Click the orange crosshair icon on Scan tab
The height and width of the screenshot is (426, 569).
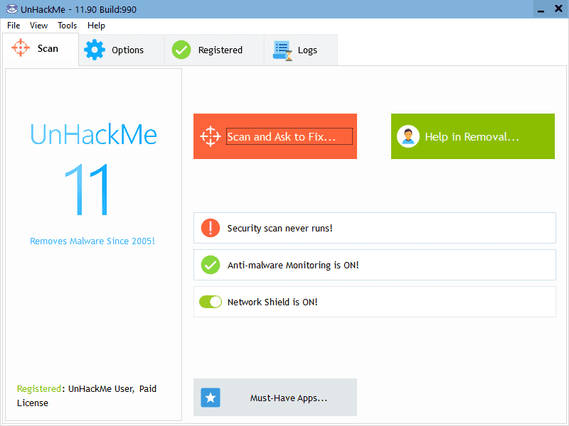21,48
